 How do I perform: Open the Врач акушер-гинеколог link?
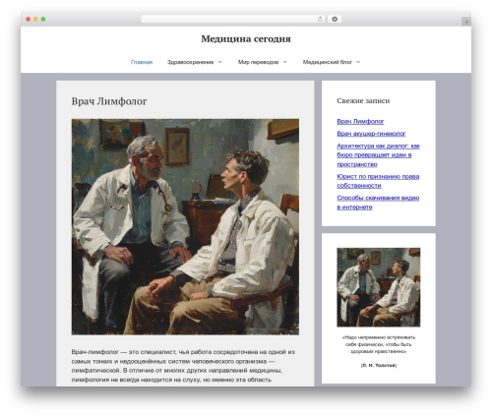371,134
